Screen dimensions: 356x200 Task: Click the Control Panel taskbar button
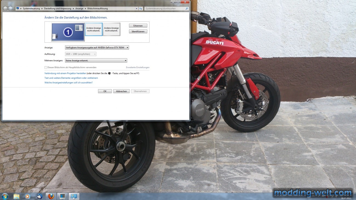pos(74,196)
